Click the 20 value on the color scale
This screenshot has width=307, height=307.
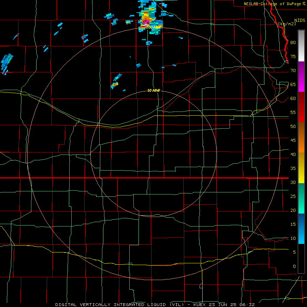click(293, 210)
